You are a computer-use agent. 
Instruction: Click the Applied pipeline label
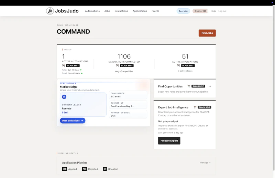coord(73,169)
